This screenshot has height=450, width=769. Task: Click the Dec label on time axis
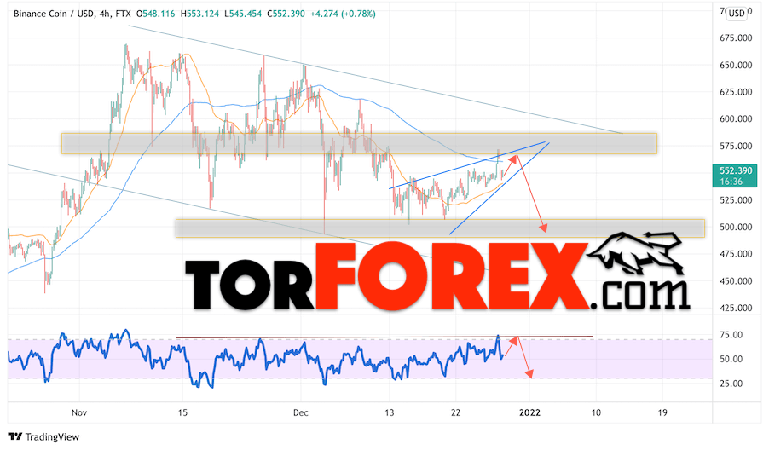301,412
